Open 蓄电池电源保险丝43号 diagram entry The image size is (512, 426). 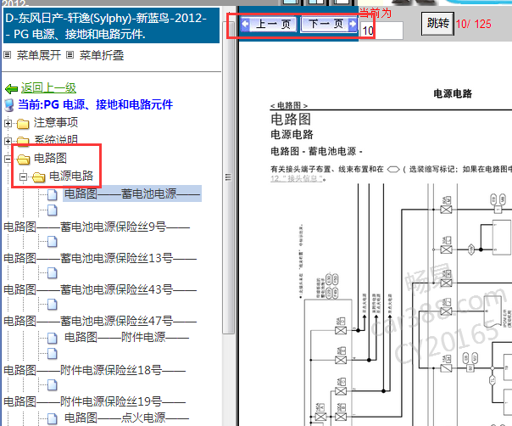point(100,289)
